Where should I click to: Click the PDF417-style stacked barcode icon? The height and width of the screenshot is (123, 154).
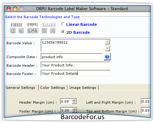coord(33,31)
